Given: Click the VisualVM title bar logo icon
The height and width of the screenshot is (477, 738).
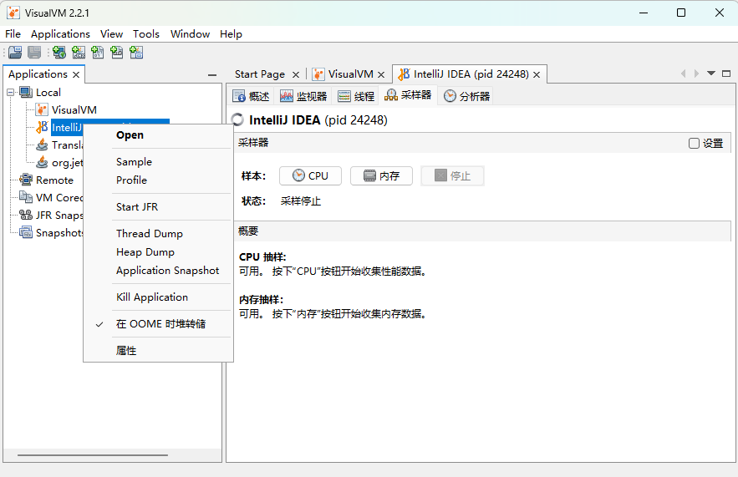Looking at the screenshot, I should 13,13.
